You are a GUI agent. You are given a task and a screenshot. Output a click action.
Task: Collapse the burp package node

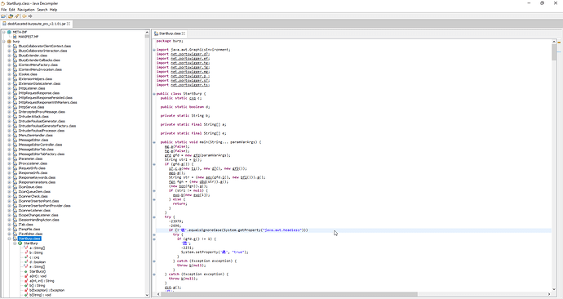click(4, 42)
